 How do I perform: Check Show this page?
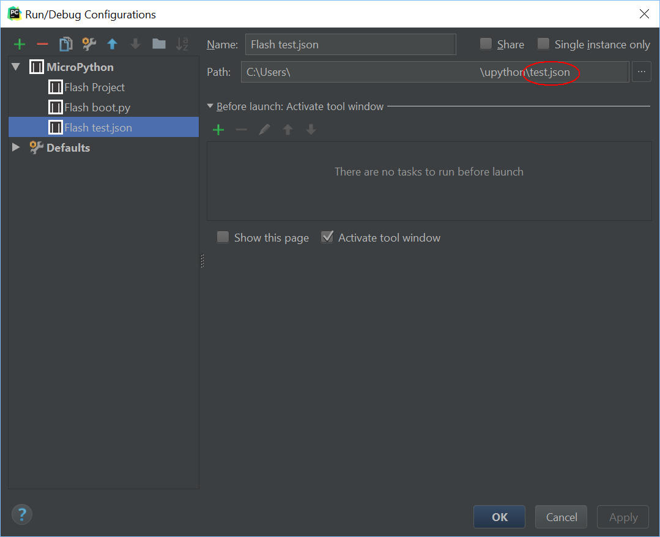223,237
